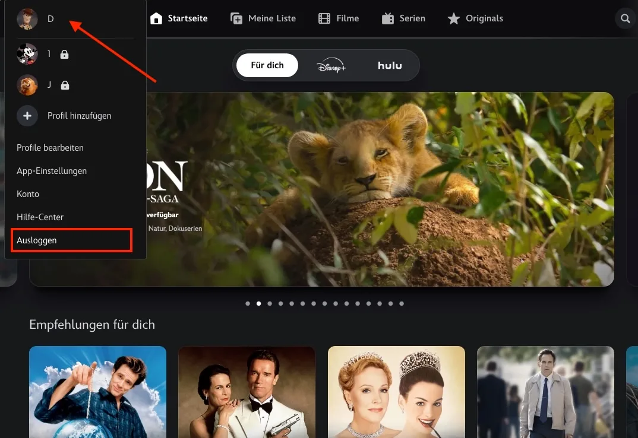Select the lion avatar of profile J

click(x=27, y=85)
